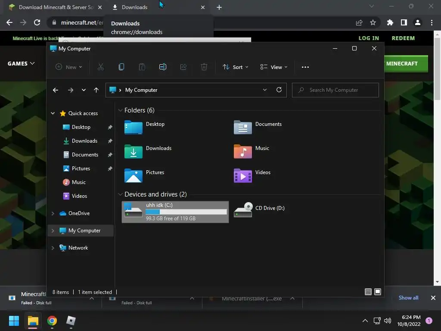Collapse the Folders (6) group

tap(121, 110)
